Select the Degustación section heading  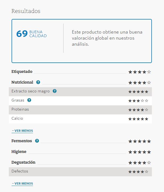[x=23, y=162]
